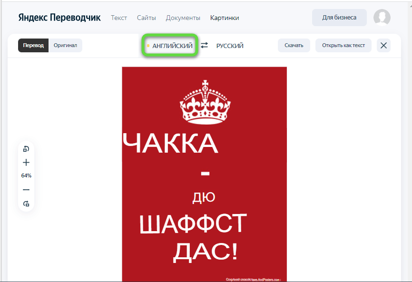
Task: Click the ШАФФСТ text on the poster
Action: (x=193, y=224)
